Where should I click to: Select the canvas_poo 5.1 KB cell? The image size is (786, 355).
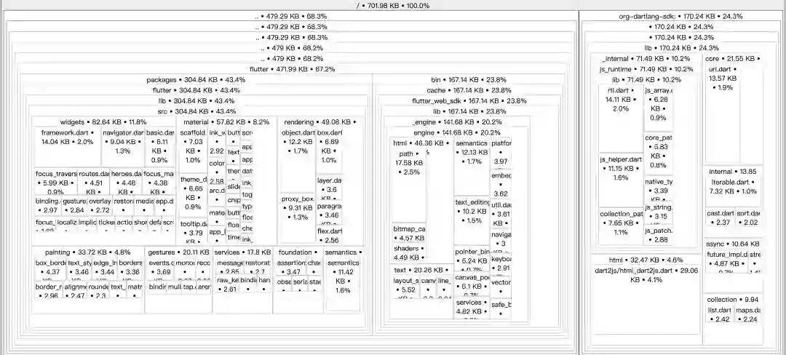point(471,282)
